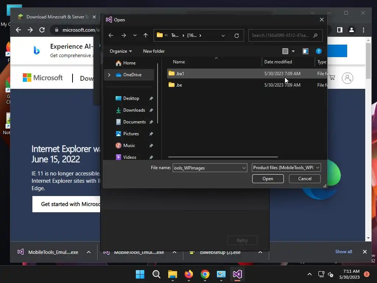Toggle the preview pane
The height and width of the screenshot is (283, 377).
pos(305,51)
